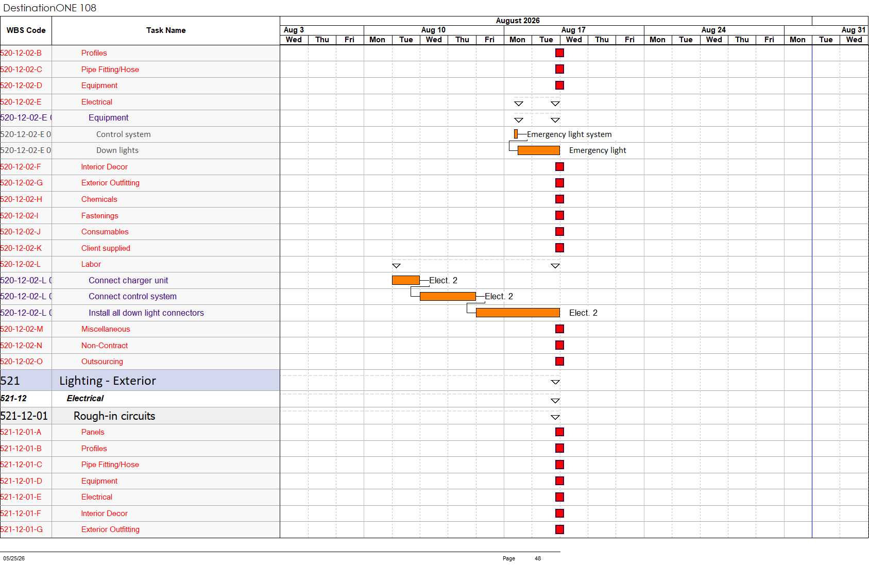Click WBS code 521-12-01
The width and height of the screenshot is (869, 565).
24,416
